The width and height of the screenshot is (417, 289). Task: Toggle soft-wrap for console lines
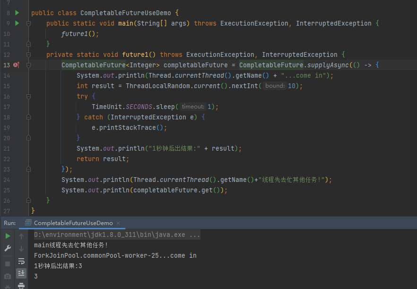coord(21,260)
